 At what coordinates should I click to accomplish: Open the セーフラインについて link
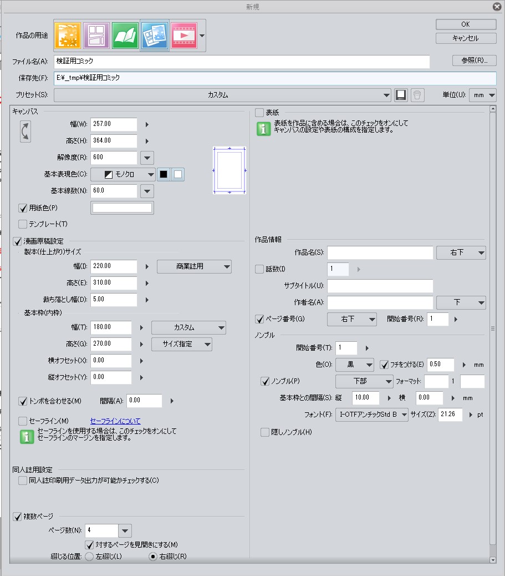click(x=115, y=421)
